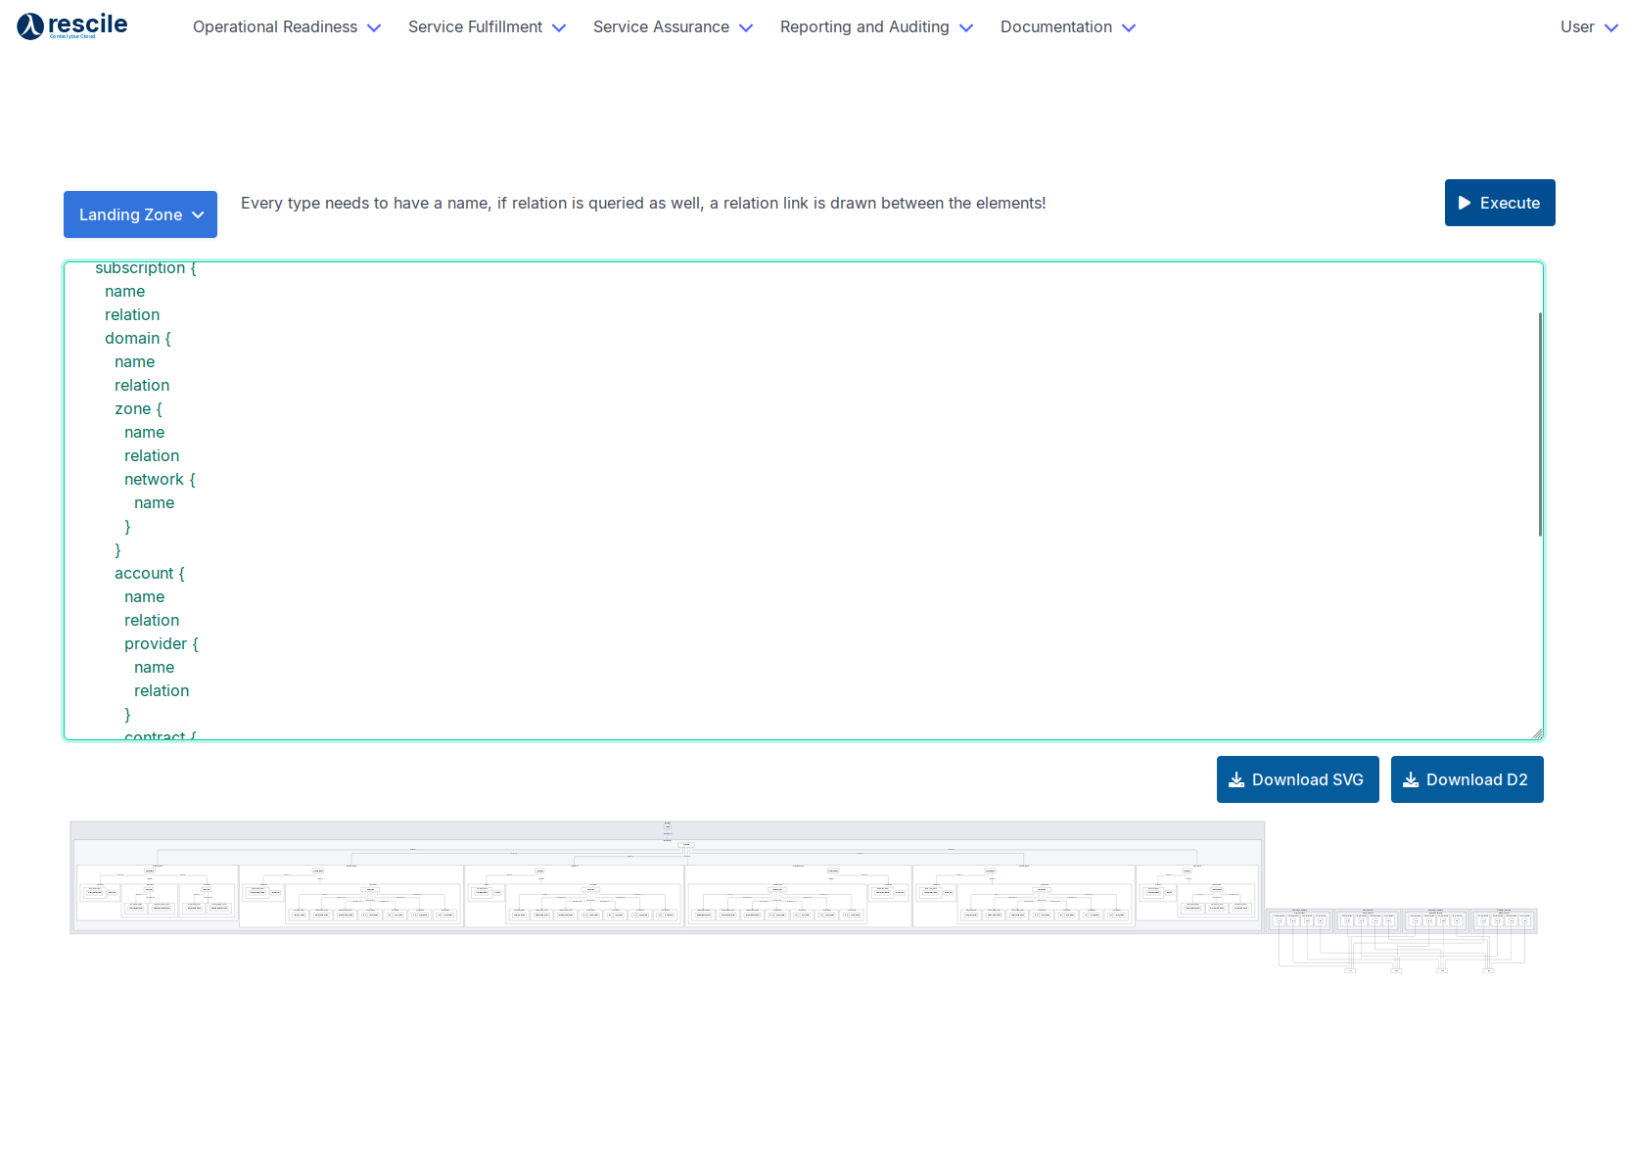Click the play icon on Execute
Image resolution: width=1630 pixels, height=1175 pixels.
pyautogui.click(x=1465, y=203)
